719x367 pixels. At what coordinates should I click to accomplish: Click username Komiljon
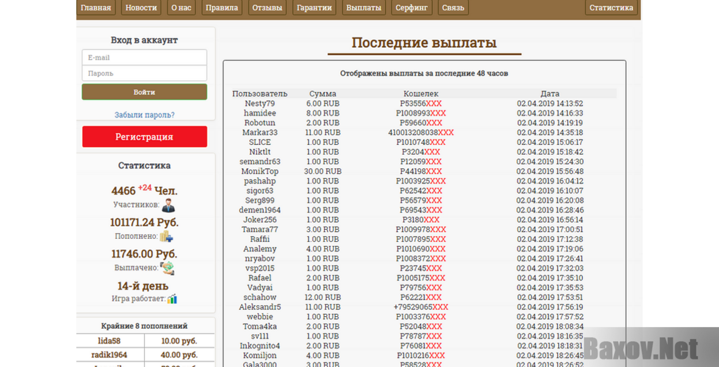(x=259, y=355)
